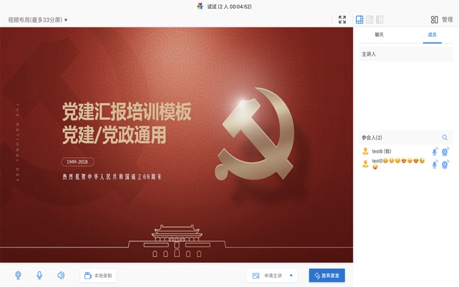Search participants with the magnifier icon

click(445, 137)
